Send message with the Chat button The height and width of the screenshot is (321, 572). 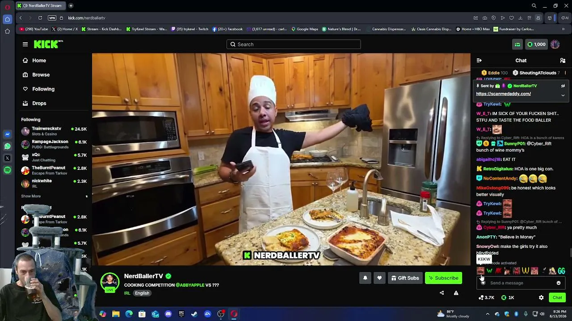(557, 297)
